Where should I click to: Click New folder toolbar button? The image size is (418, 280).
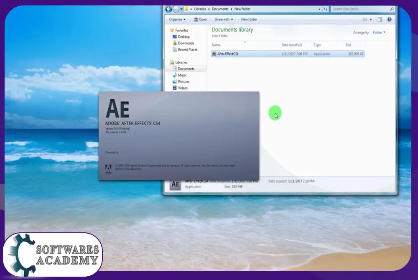(249, 20)
